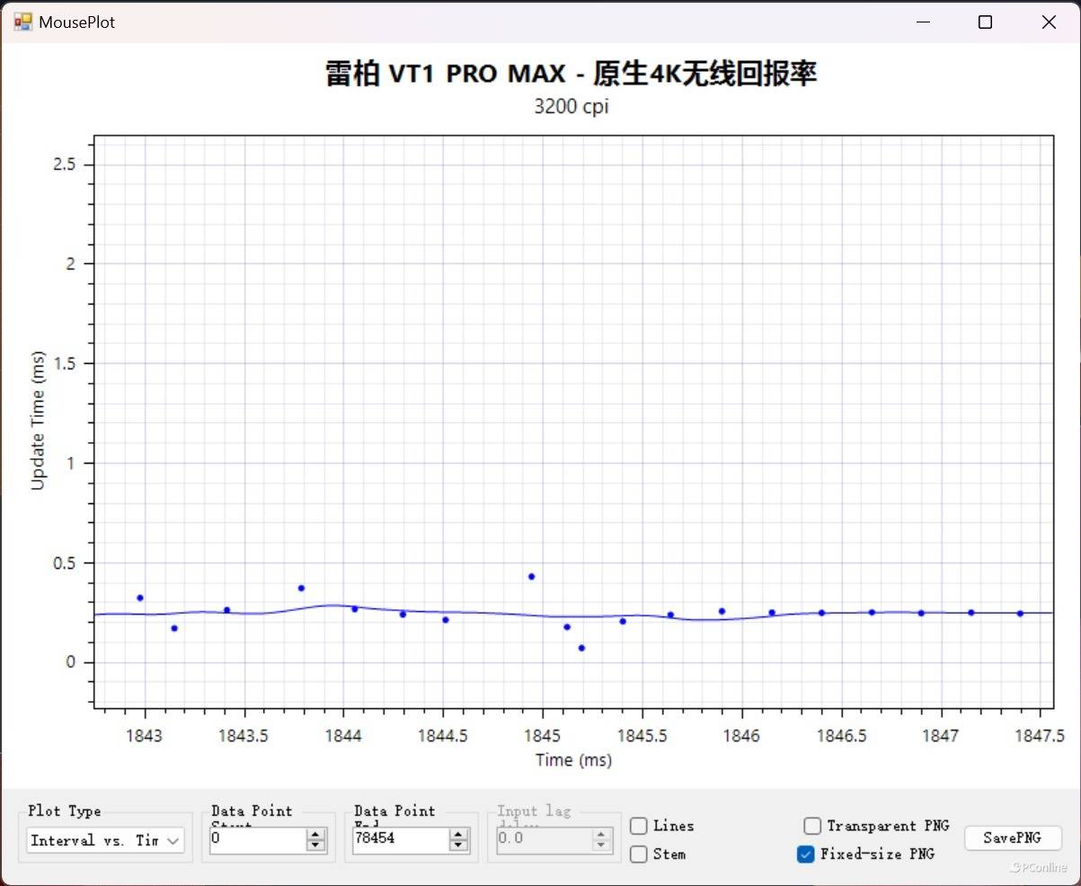Click the chart title about 4K wireless polling rate
Image resolution: width=1081 pixels, height=886 pixels.
tap(571, 74)
